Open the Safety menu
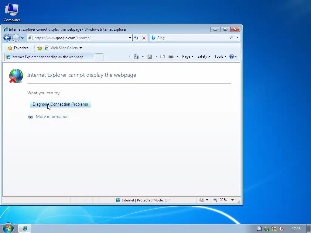Viewport: 311px width, 233px height. [204, 56]
